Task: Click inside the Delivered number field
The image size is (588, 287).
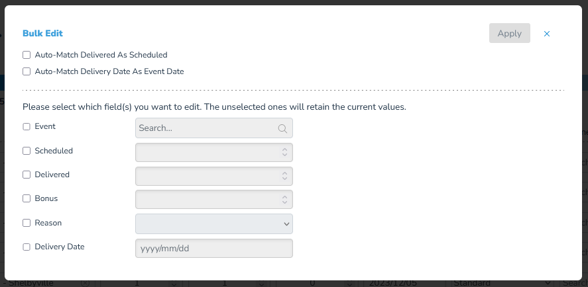Action: point(213,176)
